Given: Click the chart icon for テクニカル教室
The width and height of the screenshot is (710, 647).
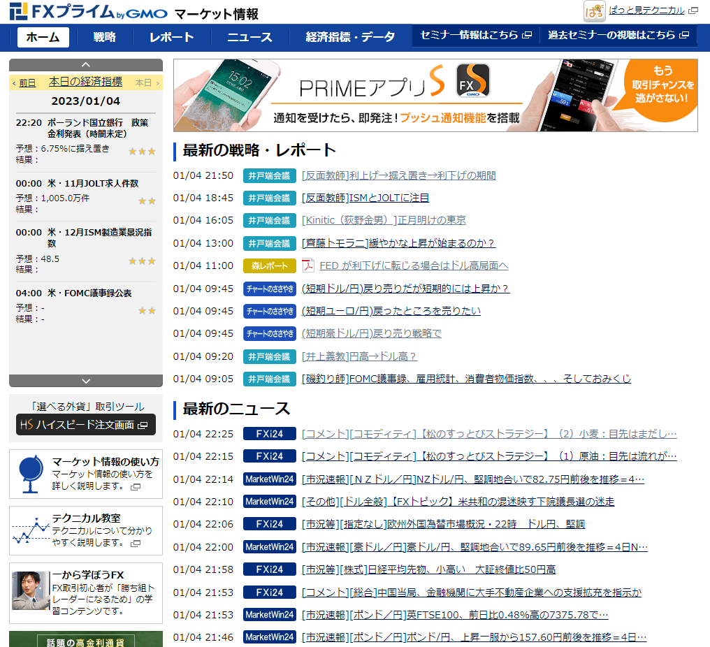Looking at the screenshot, I should coord(30,530).
